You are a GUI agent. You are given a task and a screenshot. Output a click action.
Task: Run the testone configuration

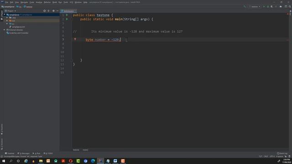pos(264,6)
